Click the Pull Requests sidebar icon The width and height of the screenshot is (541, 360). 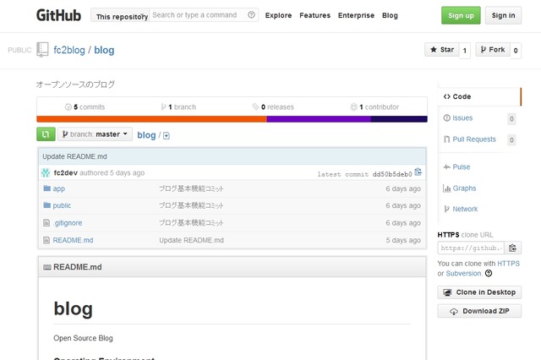tap(447, 139)
